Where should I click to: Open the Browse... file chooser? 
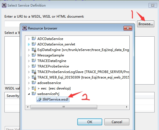[x=146, y=24]
